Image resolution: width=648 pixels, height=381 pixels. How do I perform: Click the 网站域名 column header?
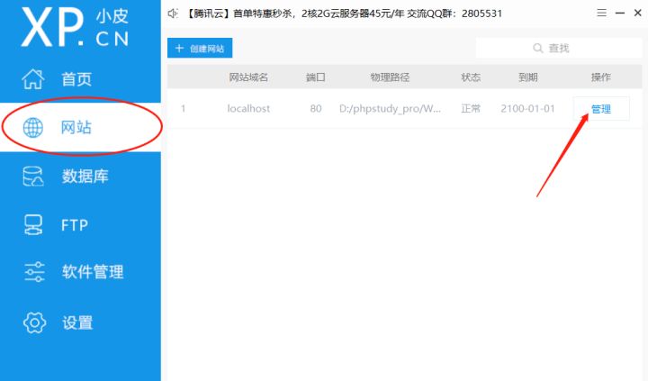pyautogui.click(x=248, y=77)
